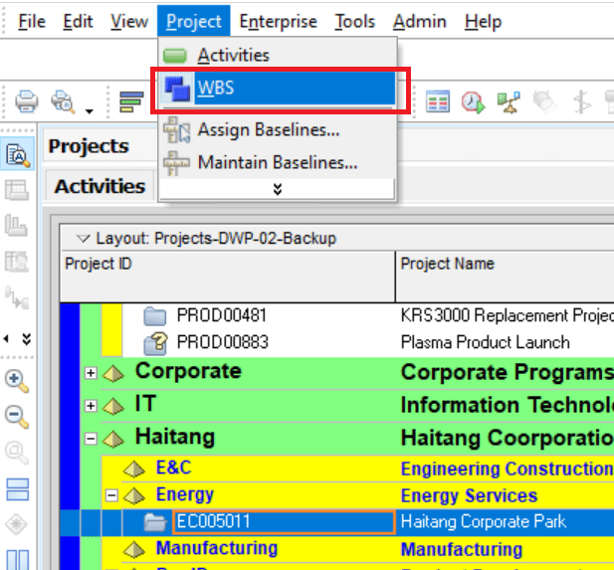Click the Zoom In magnifier icon
The height and width of the screenshot is (570, 614).
pos(17,381)
